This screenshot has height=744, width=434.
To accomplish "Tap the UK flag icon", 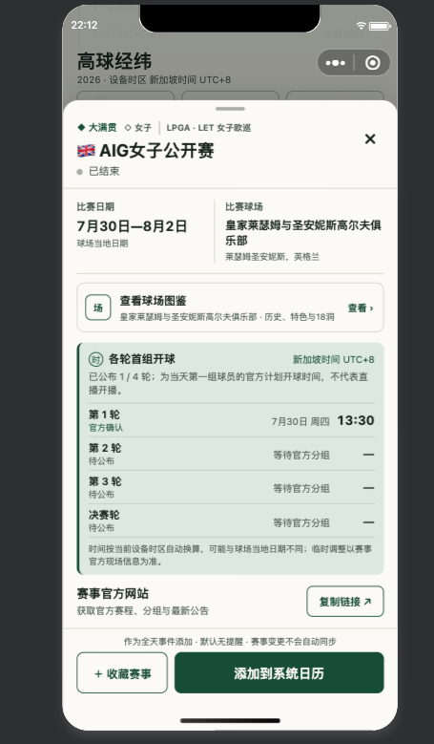I will tap(86, 151).
